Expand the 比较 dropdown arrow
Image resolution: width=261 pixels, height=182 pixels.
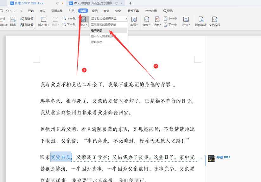pos(189,25)
